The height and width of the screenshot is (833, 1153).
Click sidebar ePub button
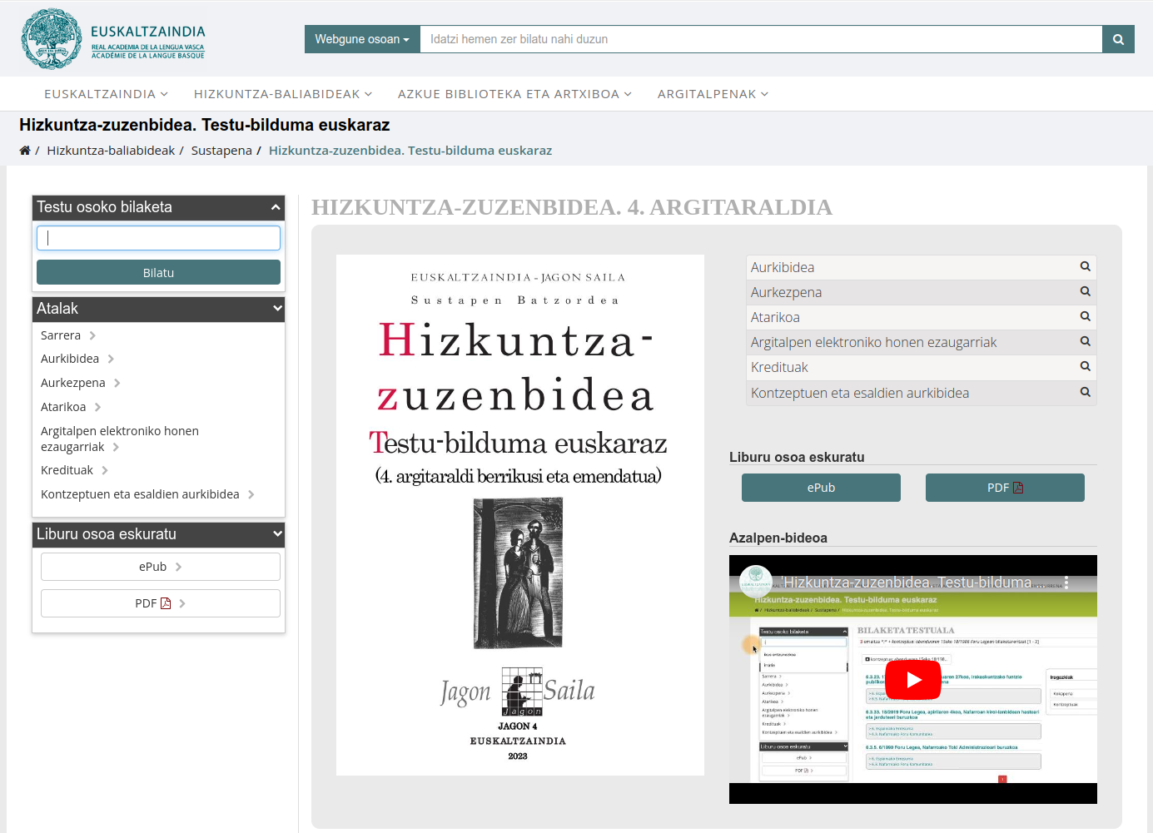[x=161, y=567]
